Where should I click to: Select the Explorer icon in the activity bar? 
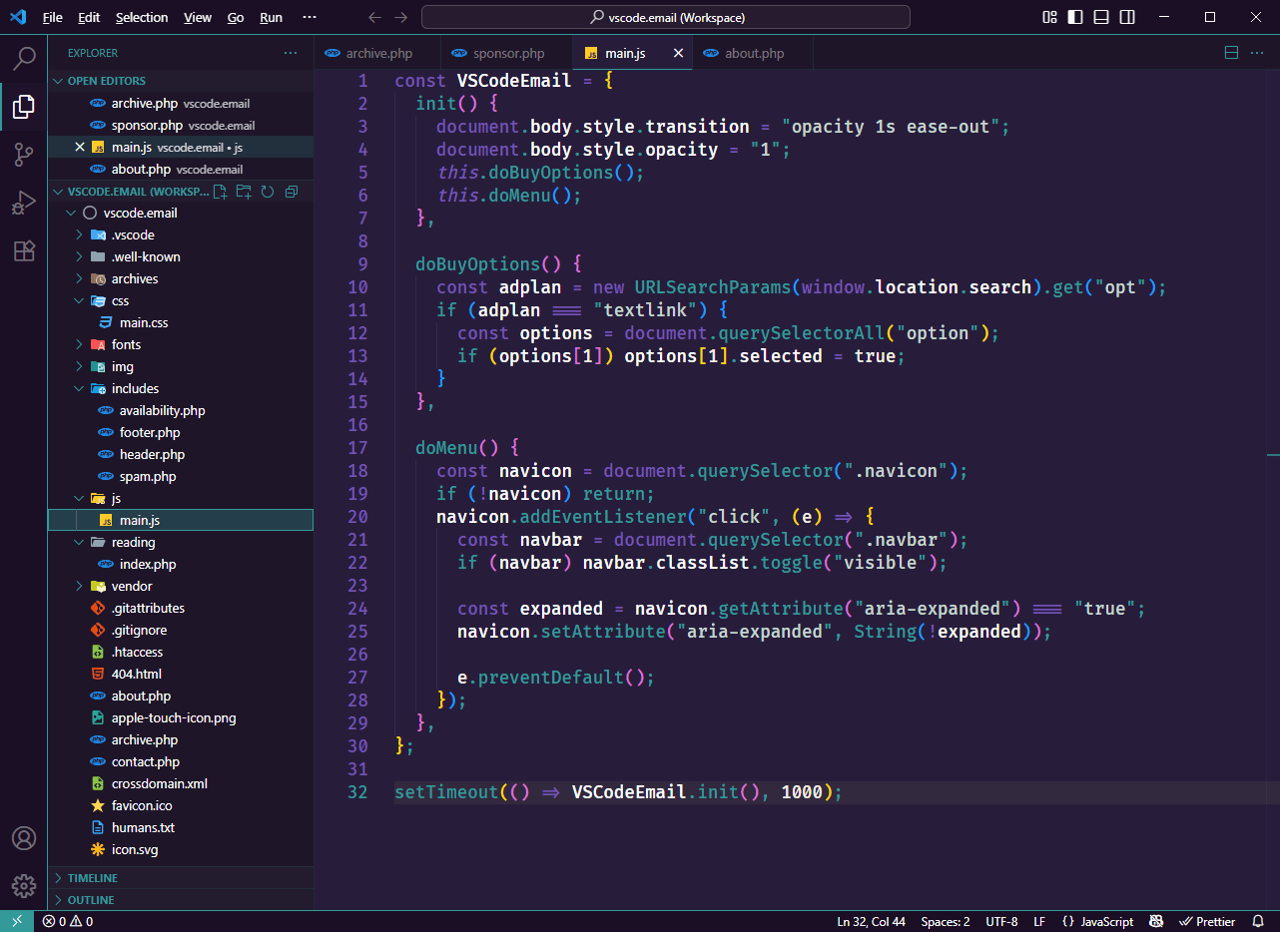pyautogui.click(x=24, y=106)
